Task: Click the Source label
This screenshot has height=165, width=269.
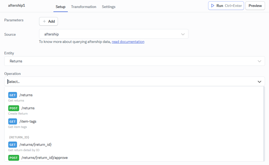Action: [10, 34]
